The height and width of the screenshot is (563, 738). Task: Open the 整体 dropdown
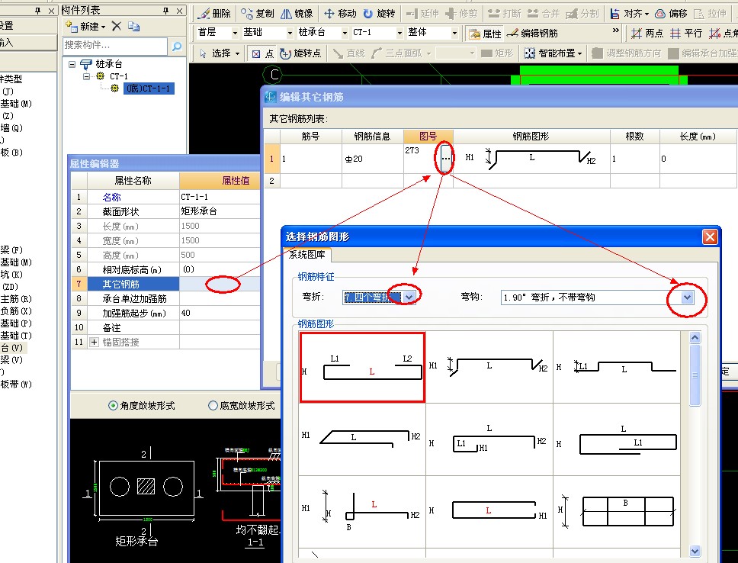pos(454,33)
